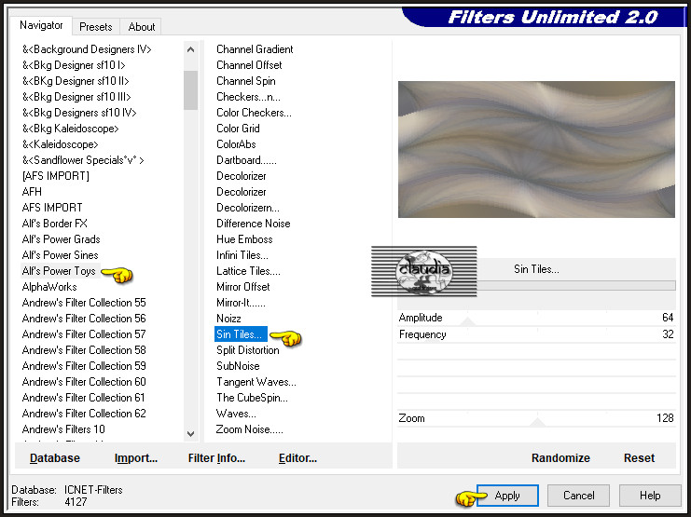Click the filter preview image

[x=536, y=149]
